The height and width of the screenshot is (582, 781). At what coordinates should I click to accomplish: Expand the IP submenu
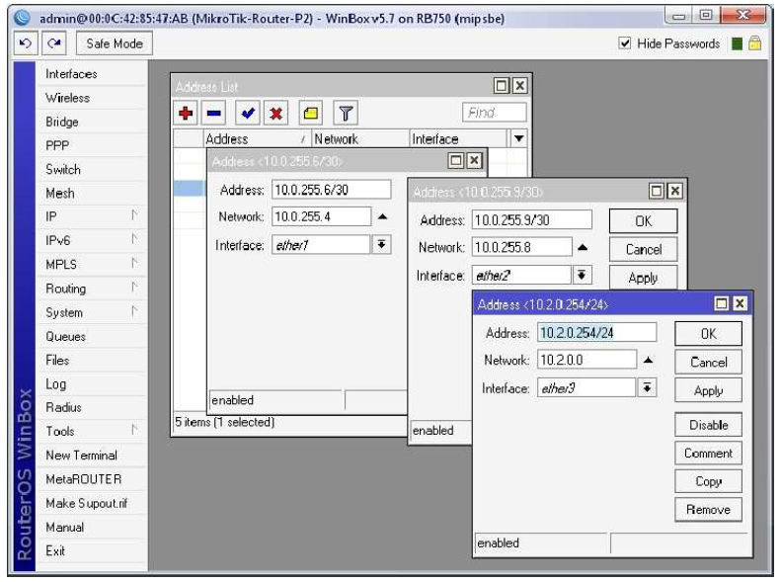(x=91, y=216)
